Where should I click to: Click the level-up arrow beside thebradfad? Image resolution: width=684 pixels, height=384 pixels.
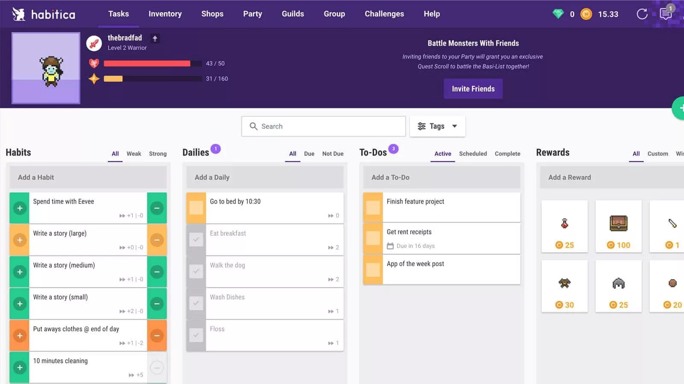tap(155, 38)
